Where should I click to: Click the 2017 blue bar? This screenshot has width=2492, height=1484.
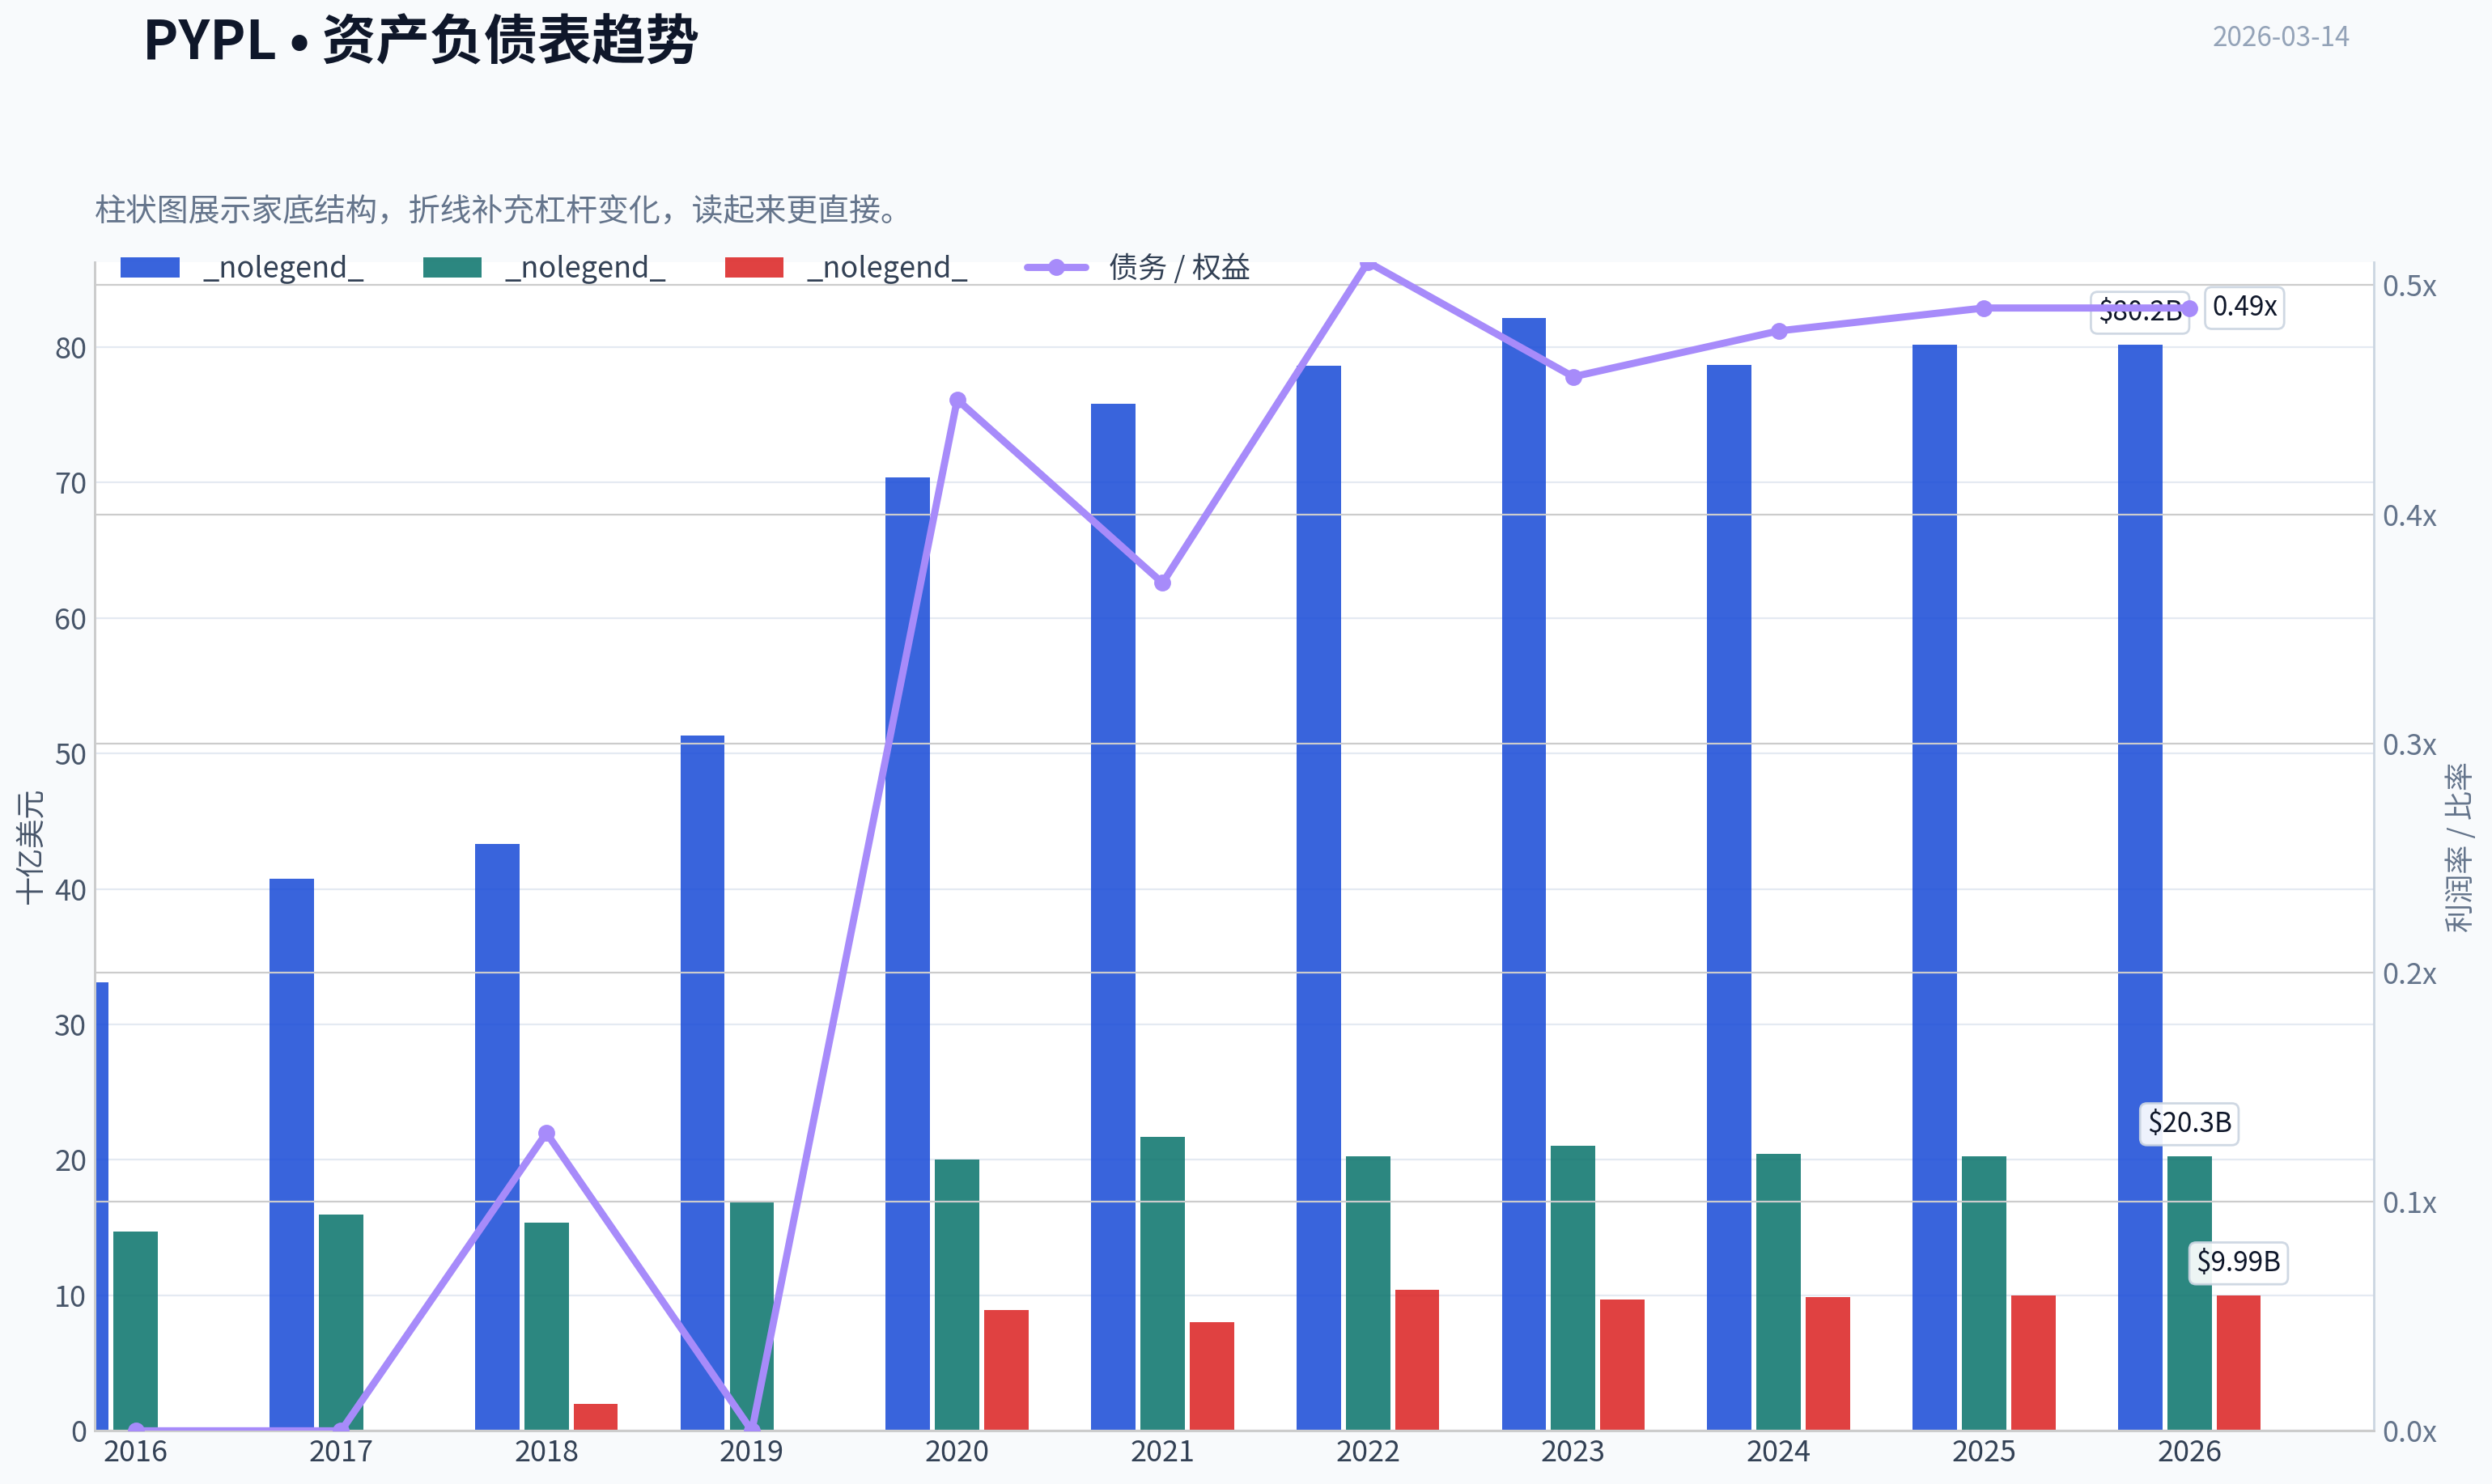(291, 1154)
